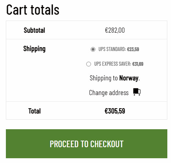The height and width of the screenshot is (163, 171).
Task: Click the word 'totals' in the heading
Action: (45, 10)
